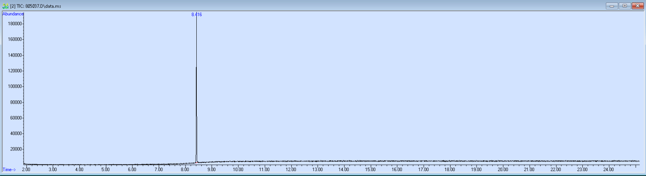Screen dimensions: 646x176
Task: Click the 160000 abundance tick label
Action: pyautogui.click(x=14, y=39)
